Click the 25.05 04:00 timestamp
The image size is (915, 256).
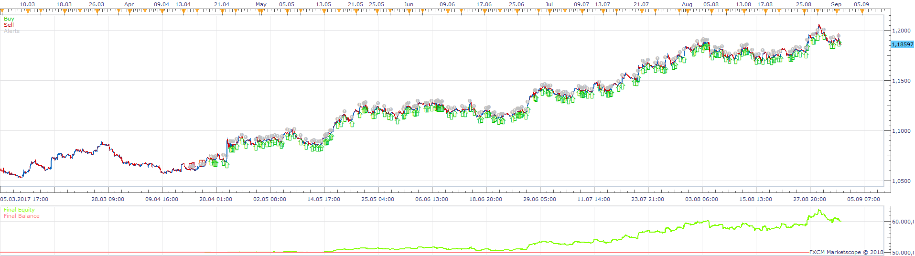pos(378,199)
